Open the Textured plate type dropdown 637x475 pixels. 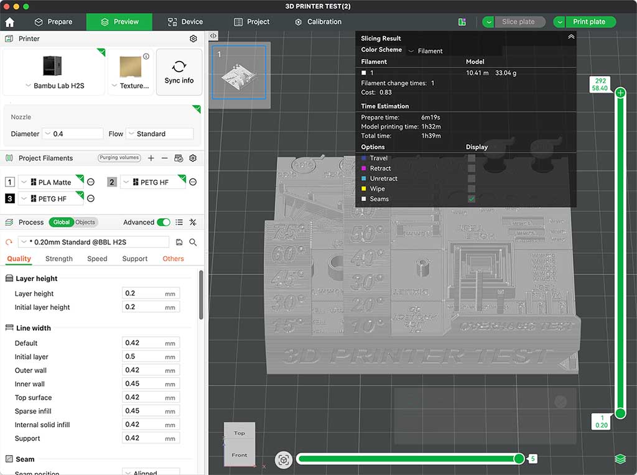(131, 86)
